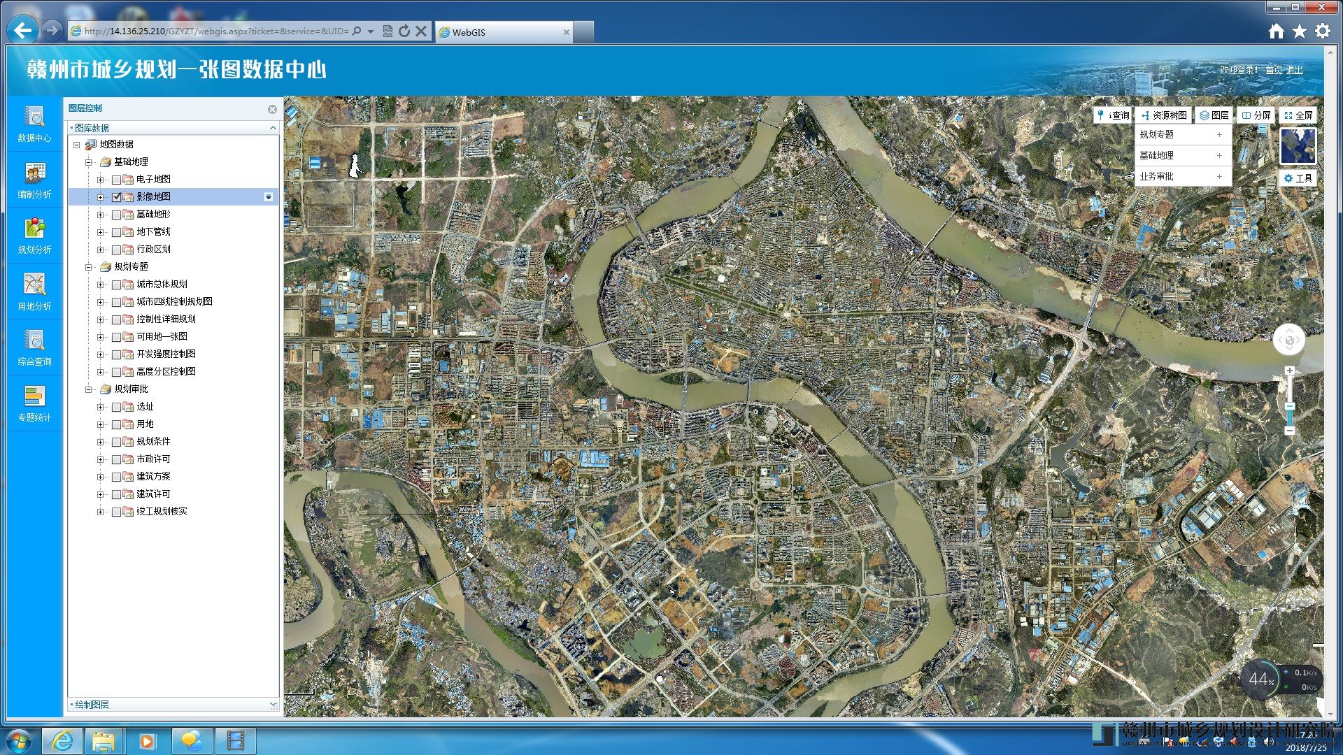The width and height of the screenshot is (1343, 755).
Task: Select the 开发强度控制图 tree item
Action: pos(166,354)
